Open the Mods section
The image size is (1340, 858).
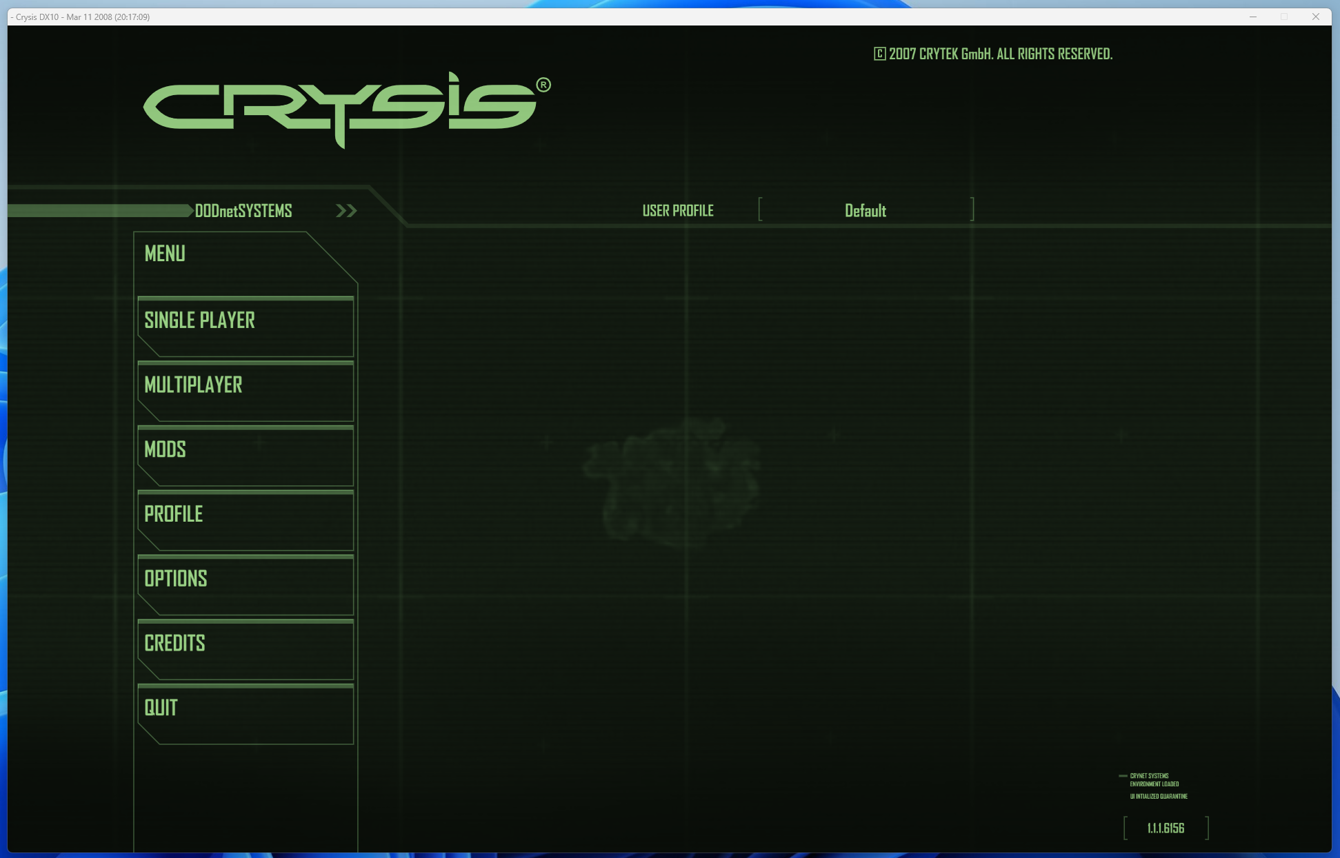245,456
